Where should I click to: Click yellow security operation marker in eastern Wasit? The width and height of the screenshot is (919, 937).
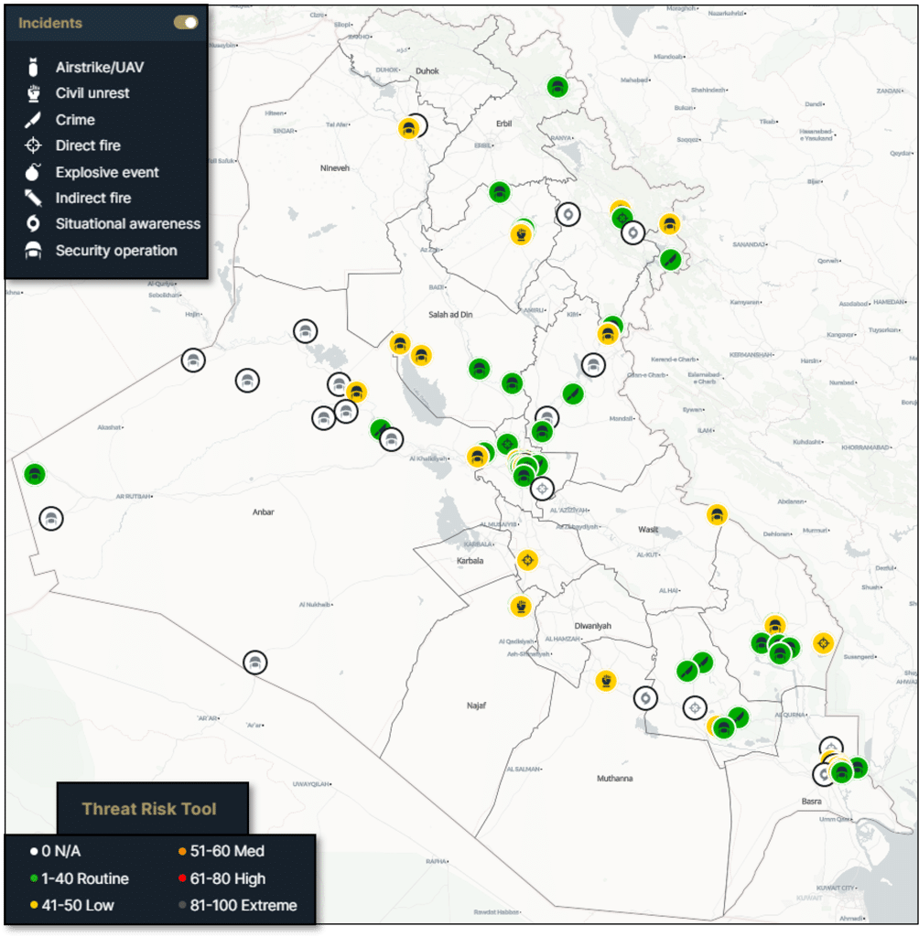coord(717,515)
